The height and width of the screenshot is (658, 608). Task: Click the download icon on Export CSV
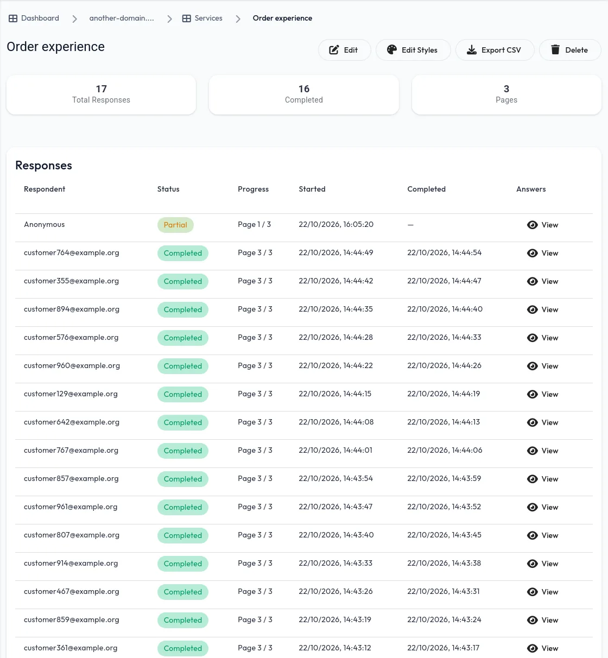point(472,50)
